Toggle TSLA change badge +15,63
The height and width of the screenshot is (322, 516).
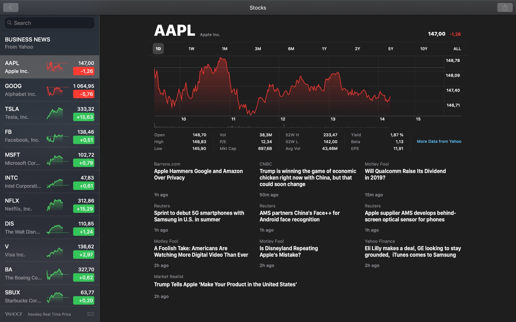tap(84, 117)
